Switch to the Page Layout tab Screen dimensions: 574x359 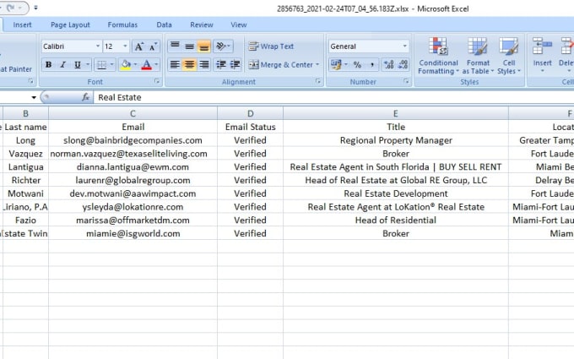70,24
